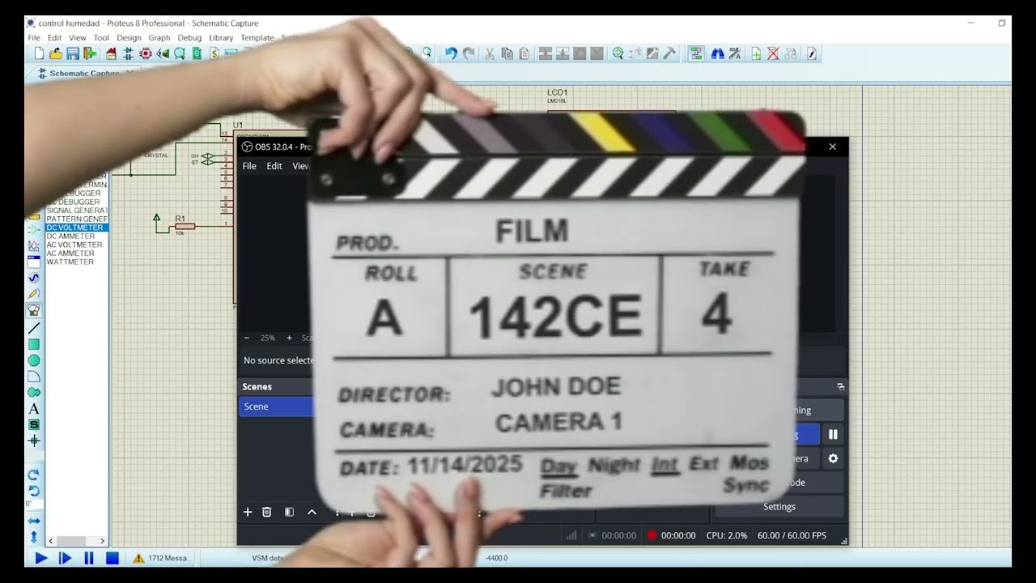Move OBS scene up with arrow

(312, 512)
